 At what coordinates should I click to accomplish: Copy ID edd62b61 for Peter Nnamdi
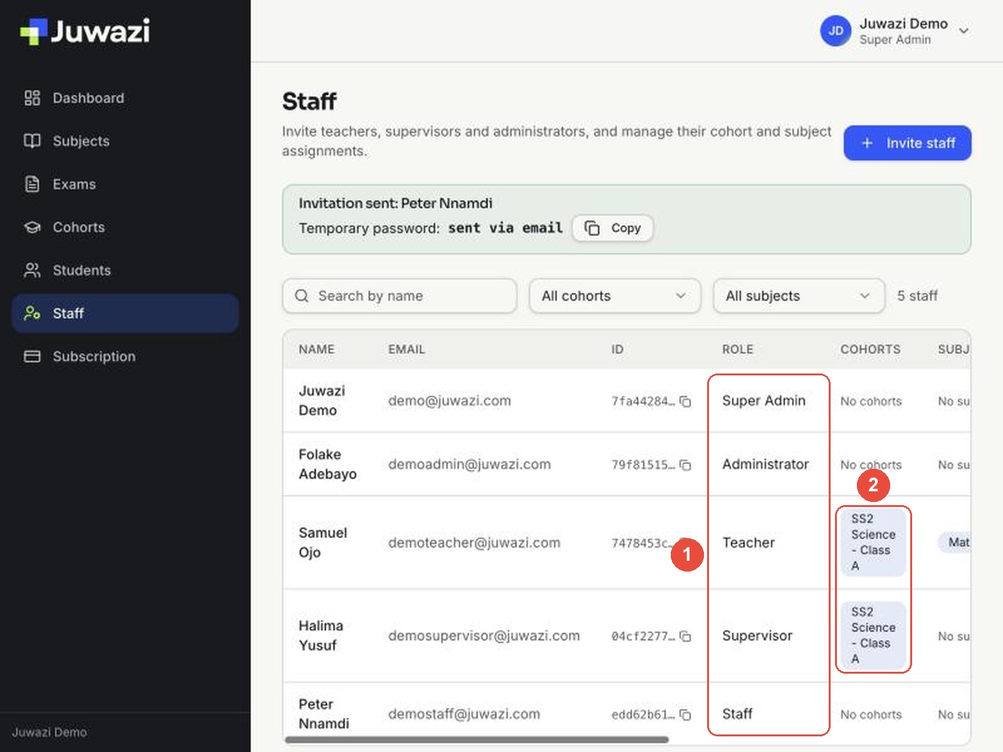(686, 714)
